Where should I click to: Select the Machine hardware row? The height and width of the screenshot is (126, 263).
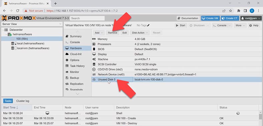[x=177, y=59]
